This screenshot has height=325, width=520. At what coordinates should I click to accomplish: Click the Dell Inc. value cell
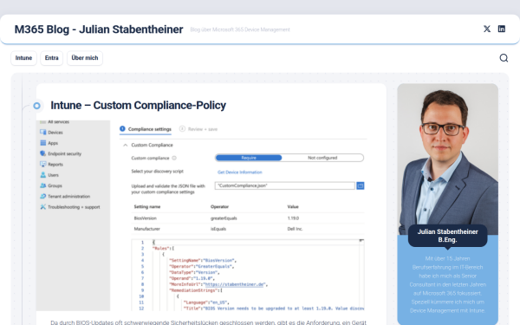click(296, 229)
